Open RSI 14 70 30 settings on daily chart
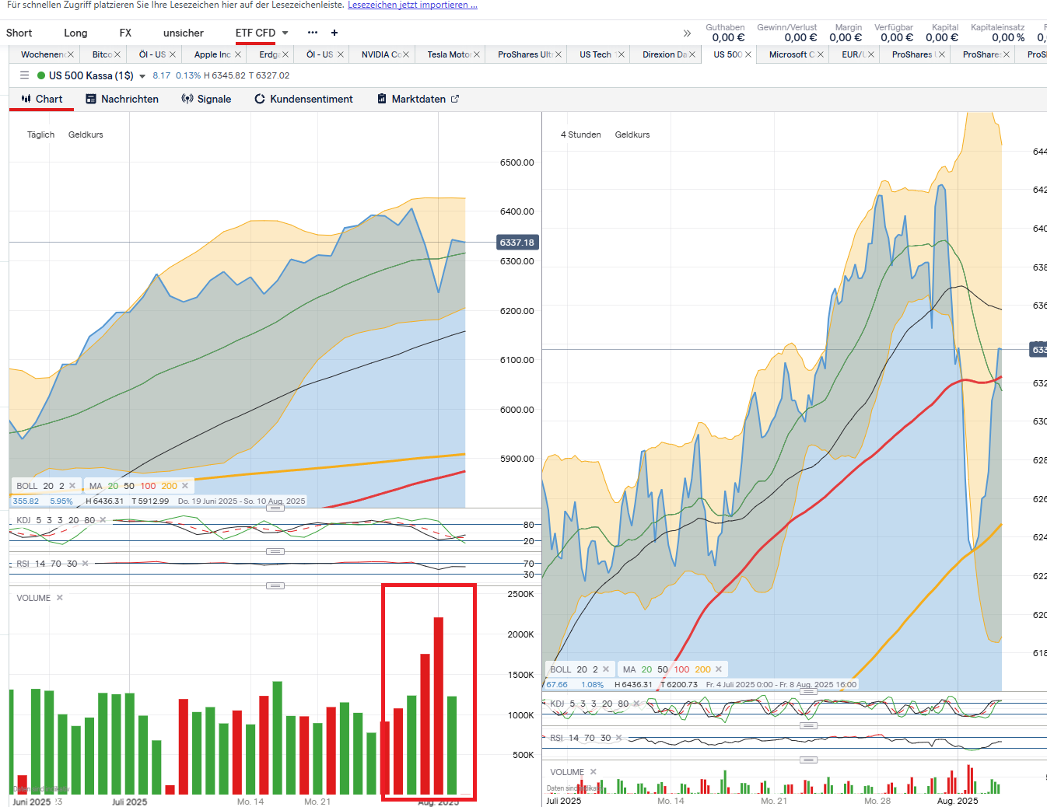This screenshot has height=807, width=1047. pos(47,564)
